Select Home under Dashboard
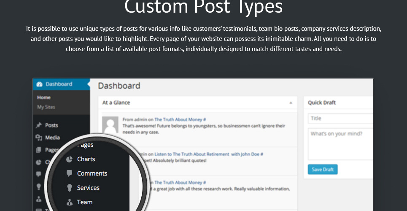This screenshot has width=407, height=211. pyautogui.click(x=44, y=97)
